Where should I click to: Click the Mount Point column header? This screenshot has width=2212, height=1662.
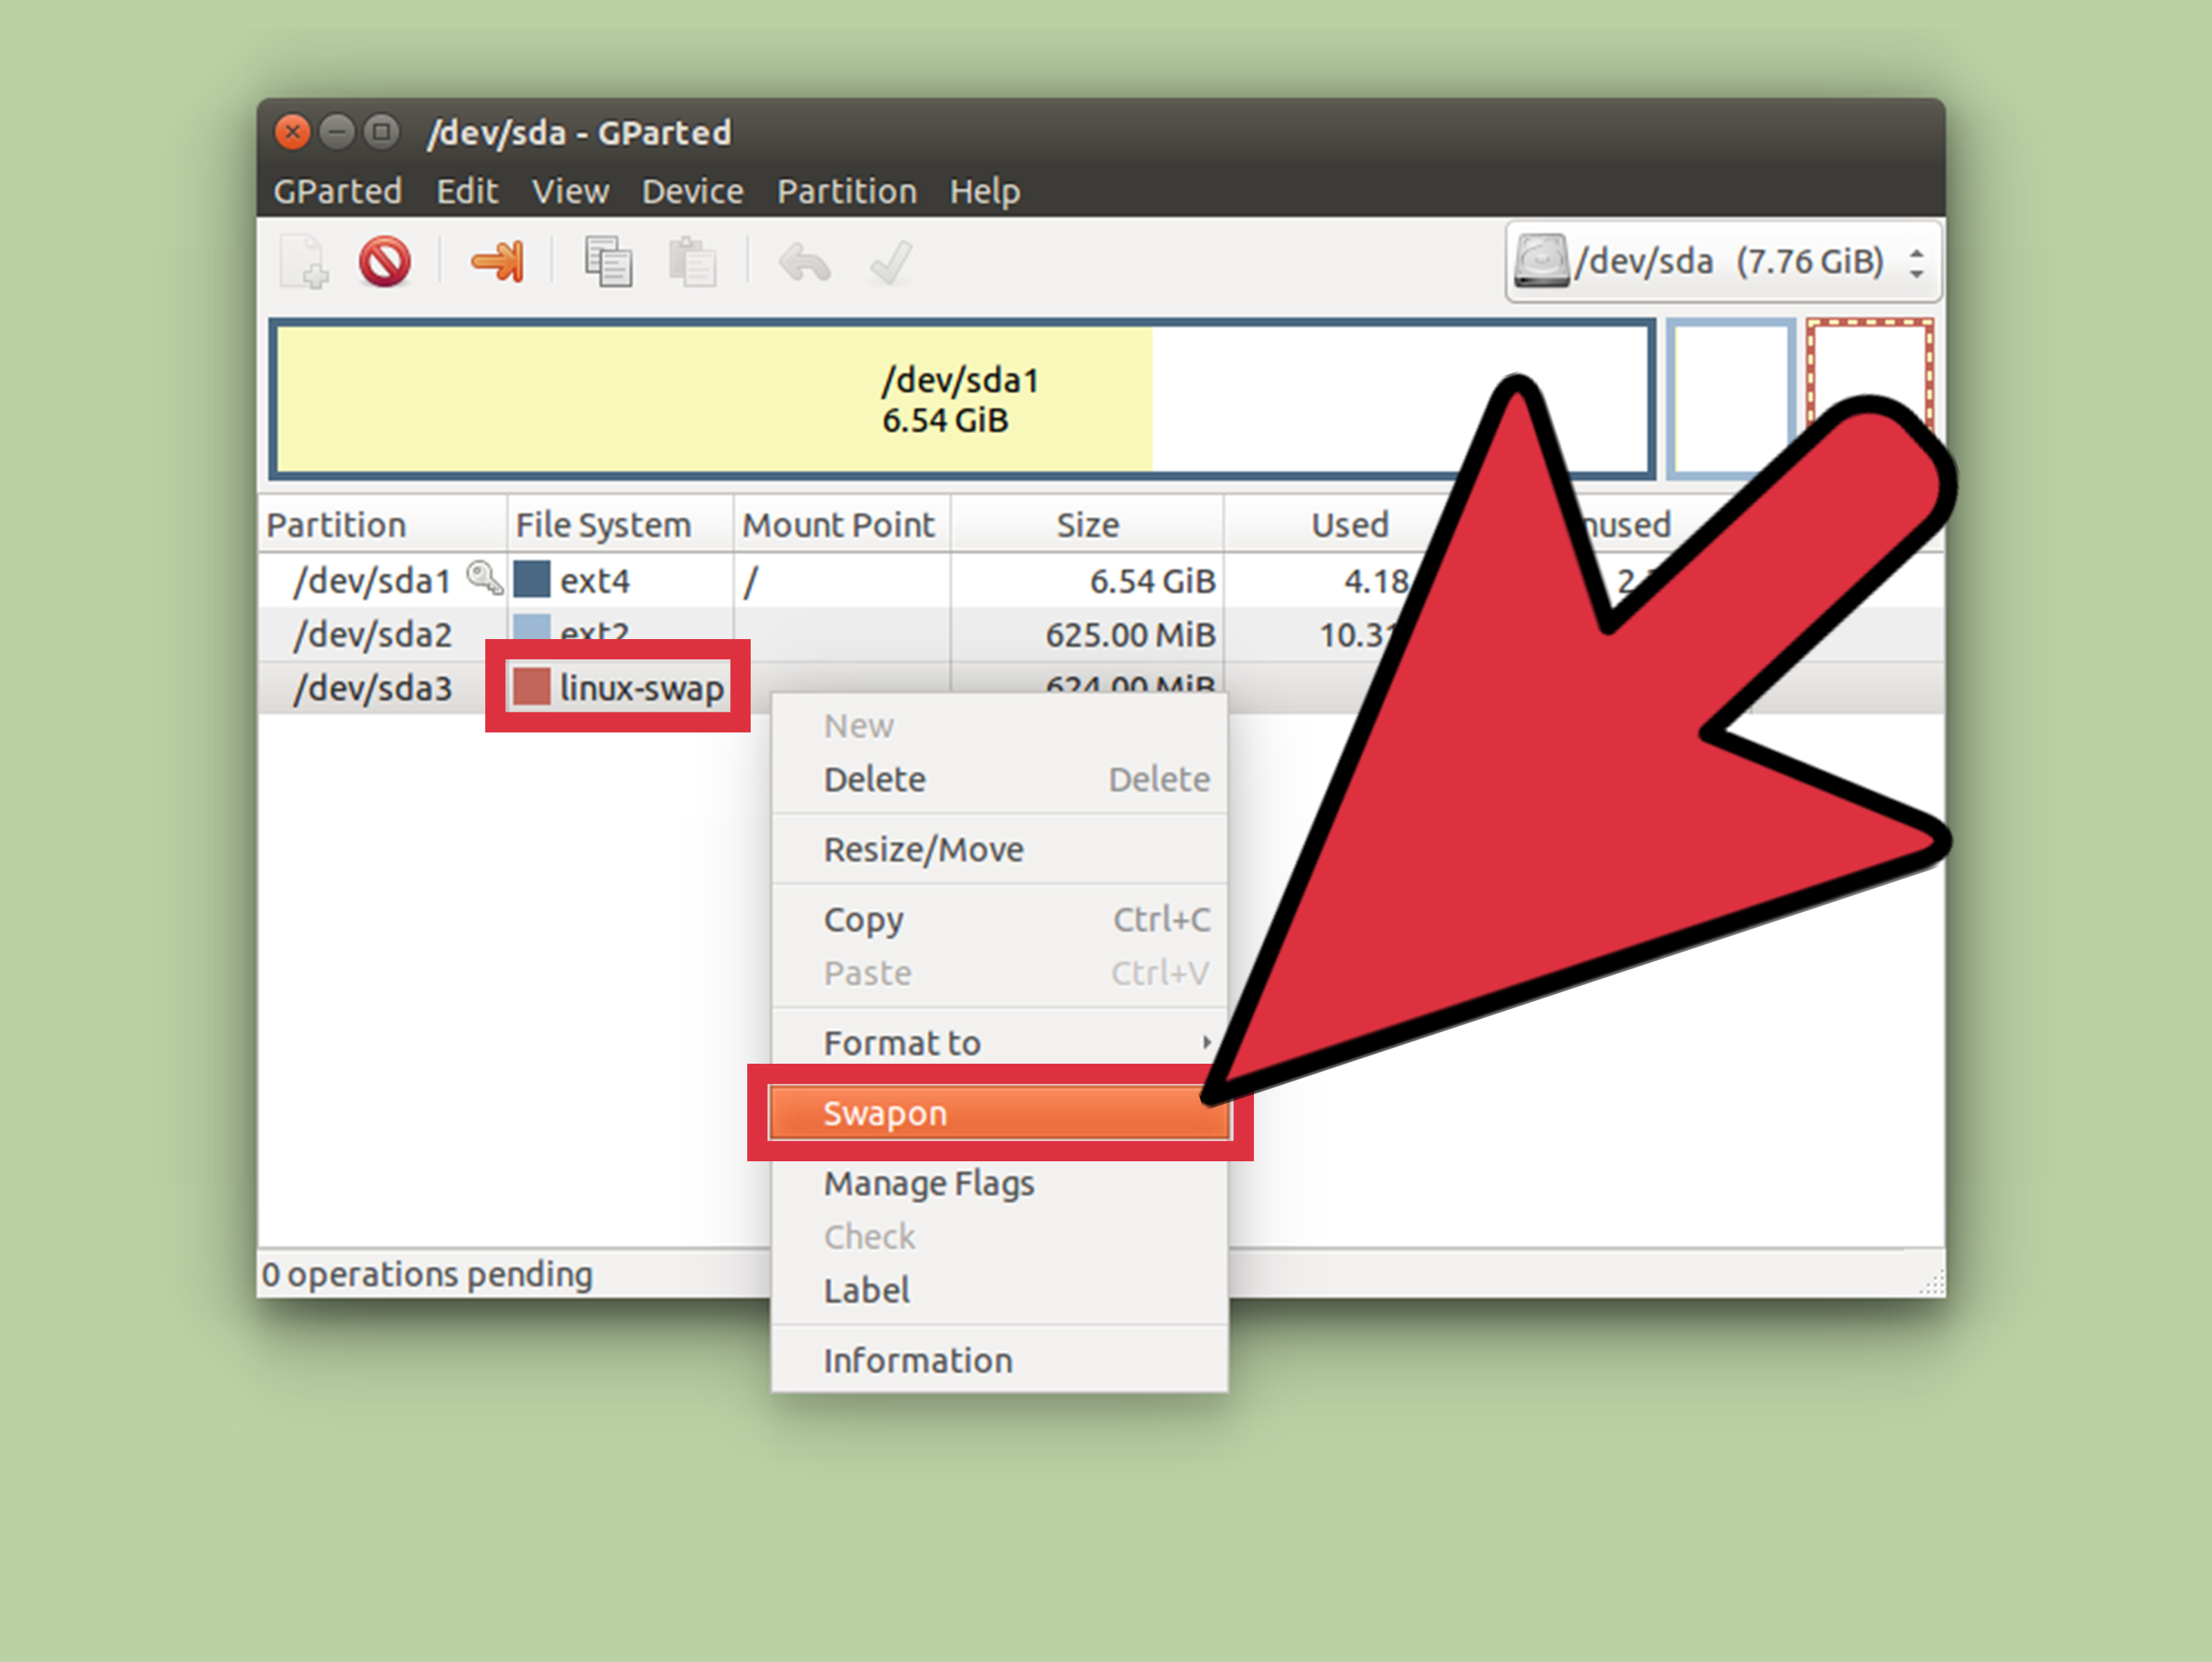[842, 524]
